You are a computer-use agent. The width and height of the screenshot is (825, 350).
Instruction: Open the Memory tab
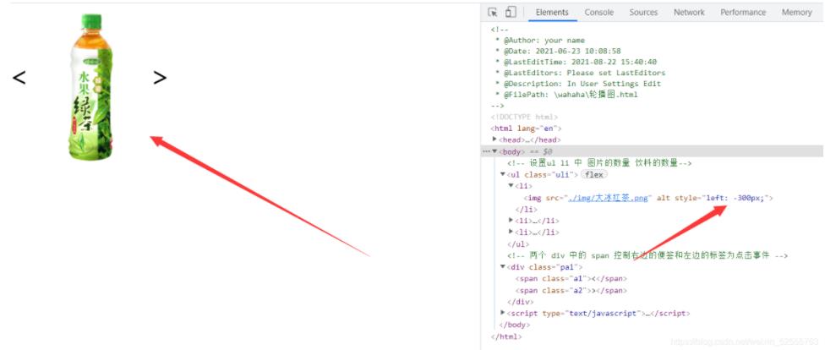coord(796,13)
